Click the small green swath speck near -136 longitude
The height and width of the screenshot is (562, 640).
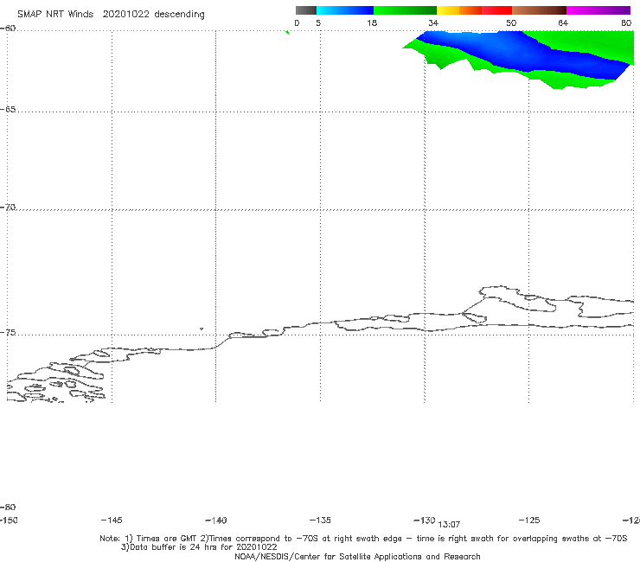pyautogui.click(x=288, y=32)
